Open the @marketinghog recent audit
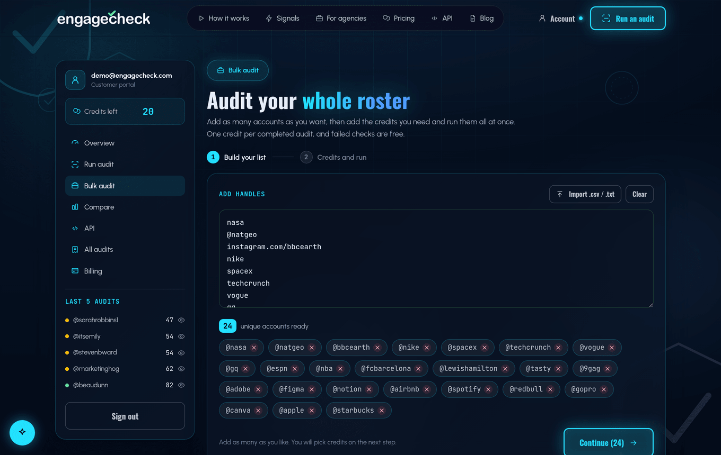 [x=96, y=369]
